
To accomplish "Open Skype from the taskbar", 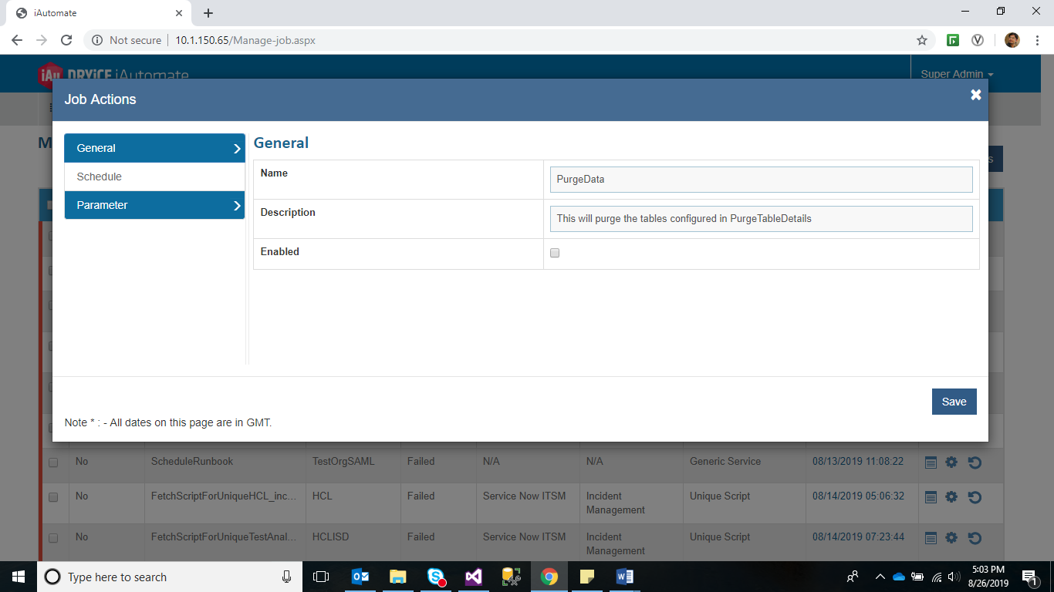I will coord(436,577).
